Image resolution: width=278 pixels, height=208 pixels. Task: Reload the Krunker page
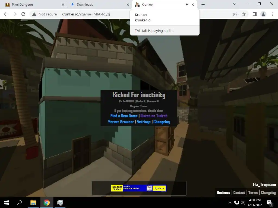(23, 14)
